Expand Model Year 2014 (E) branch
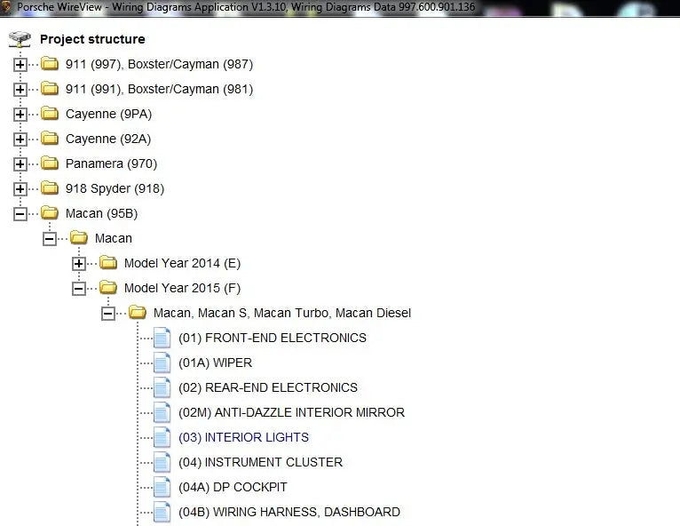The width and height of the screenshot is (680, 526). [x=79, y=263]
